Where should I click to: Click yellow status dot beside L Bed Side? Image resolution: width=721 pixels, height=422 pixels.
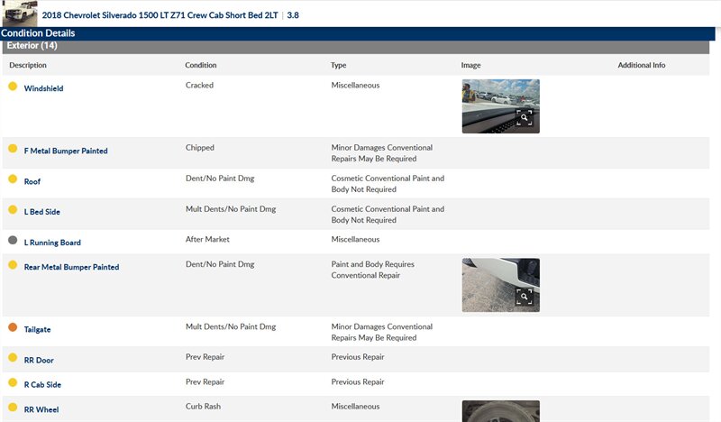[13, 210]
